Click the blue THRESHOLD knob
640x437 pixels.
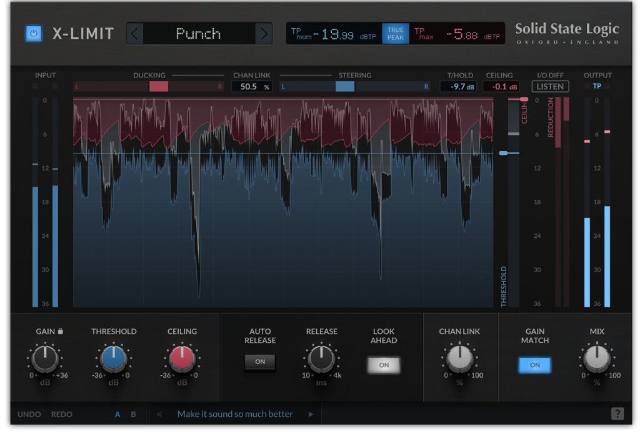pos(114,358)
